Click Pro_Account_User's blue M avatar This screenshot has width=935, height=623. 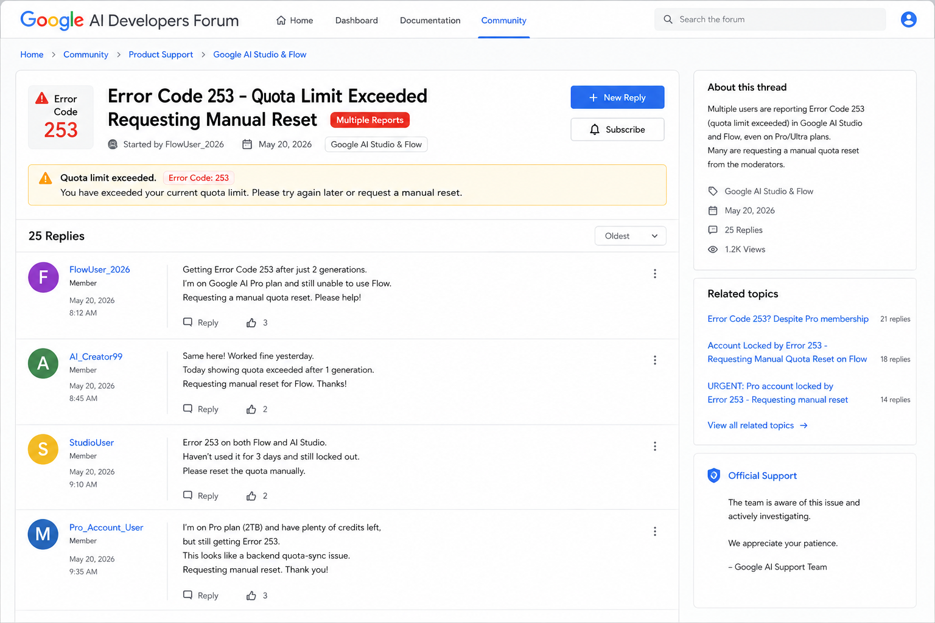[43, 534]
